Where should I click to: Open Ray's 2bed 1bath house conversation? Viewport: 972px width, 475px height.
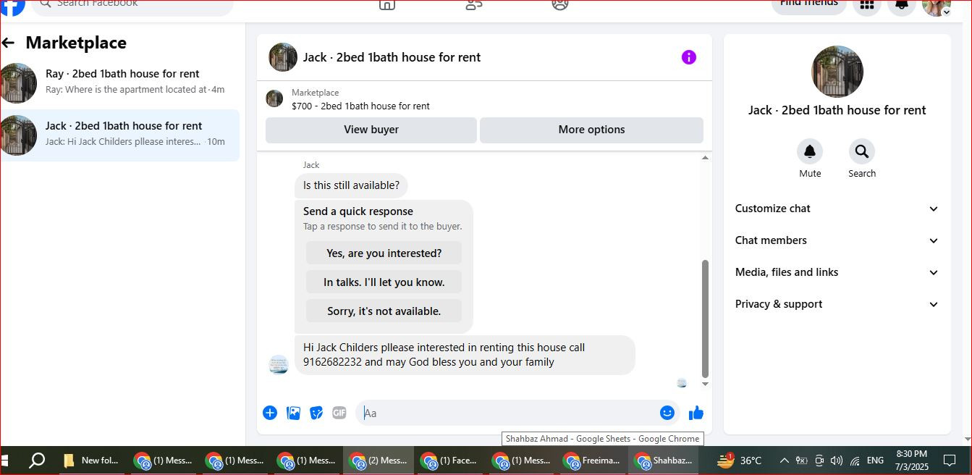point(119,83)
